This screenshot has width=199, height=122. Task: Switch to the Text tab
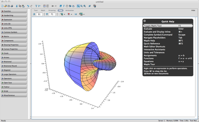(x=36, y=10)
